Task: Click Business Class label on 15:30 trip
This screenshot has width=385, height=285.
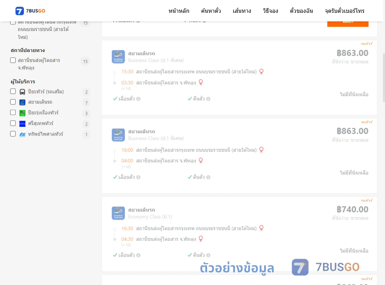Action: [x=156, y=61]
